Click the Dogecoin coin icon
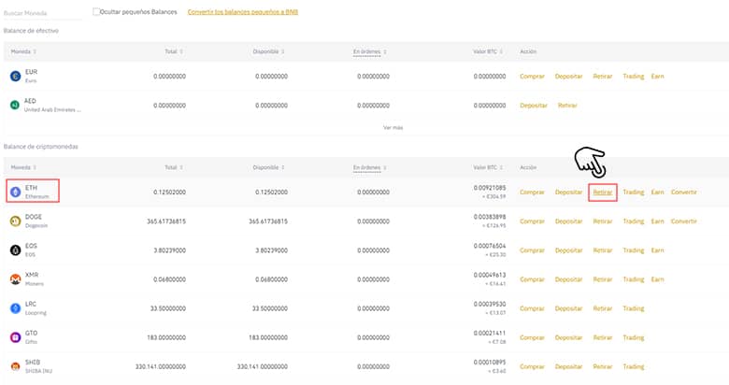The width and height of the screenshot is (729, 385). pyautogui.click(x=14, y=221)
